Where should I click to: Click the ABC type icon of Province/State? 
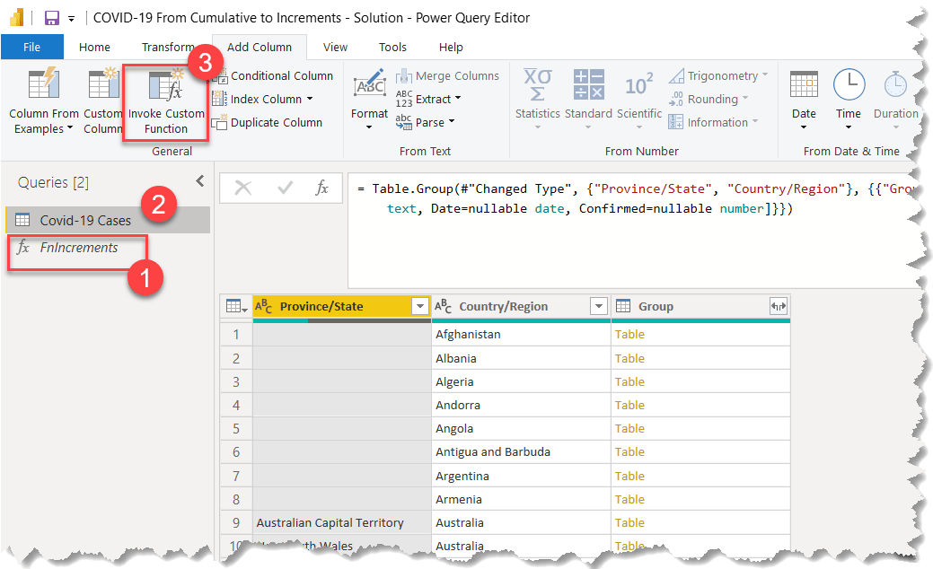click(x=264, y=306)
